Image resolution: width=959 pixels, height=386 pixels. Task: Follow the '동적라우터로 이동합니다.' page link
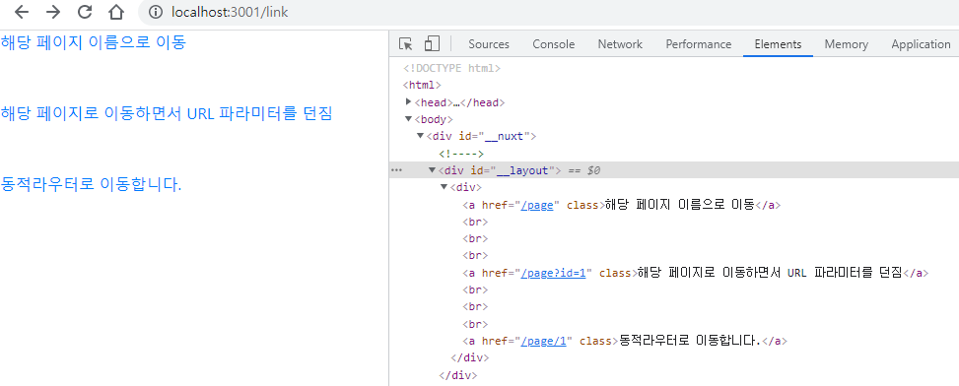point(91,184)
